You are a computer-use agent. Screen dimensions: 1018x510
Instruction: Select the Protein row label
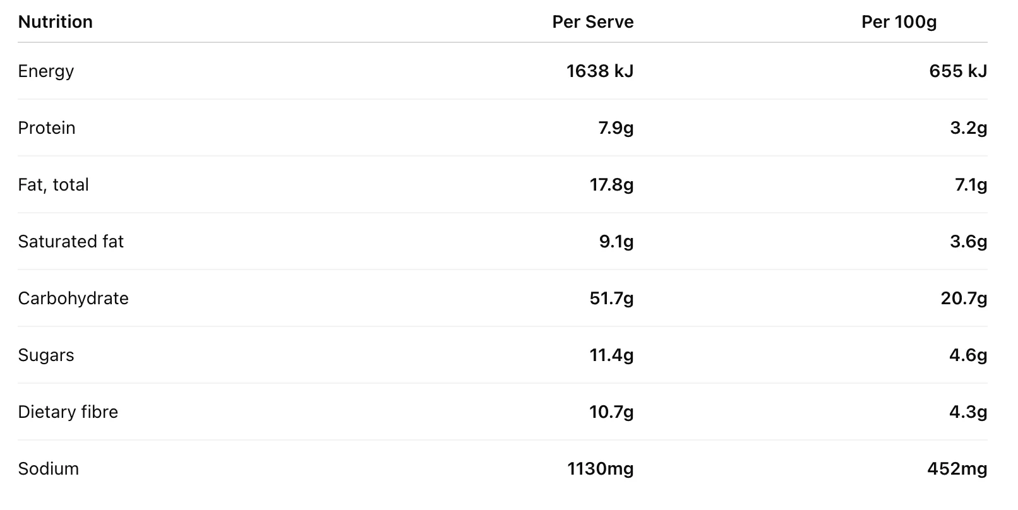(x=47, y=128)
